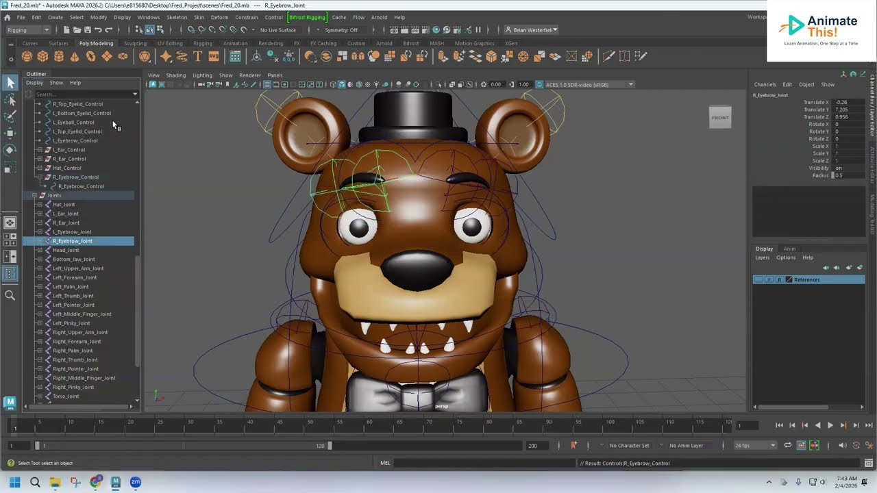Click the Platonic solid shelf icon
This screenshot has height=493, width=877.
tap(145, 56)
